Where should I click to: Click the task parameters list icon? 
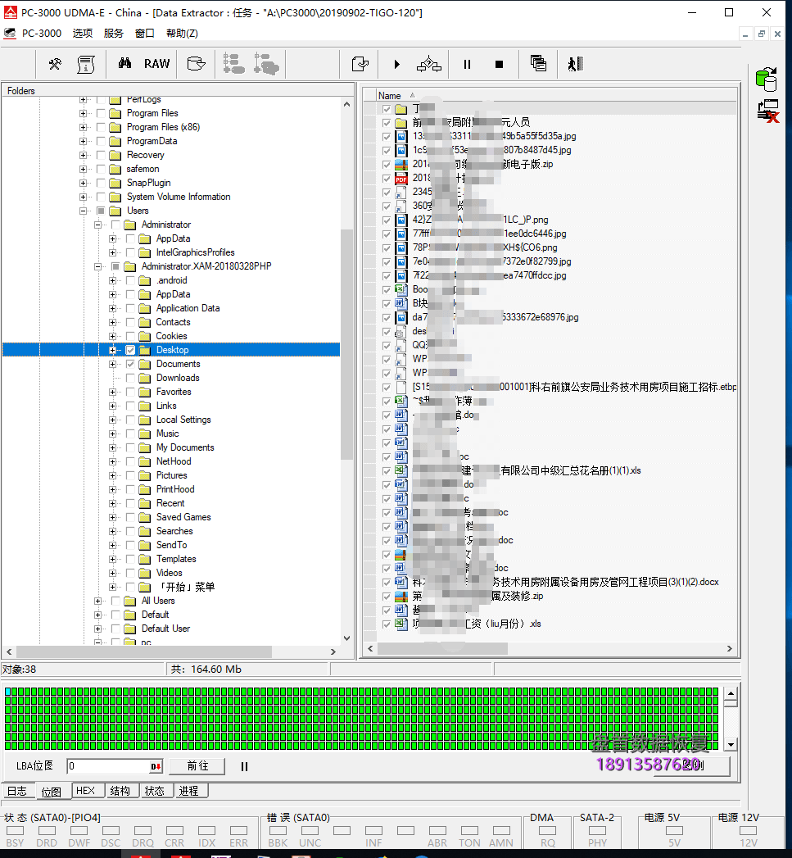(86, 65)
